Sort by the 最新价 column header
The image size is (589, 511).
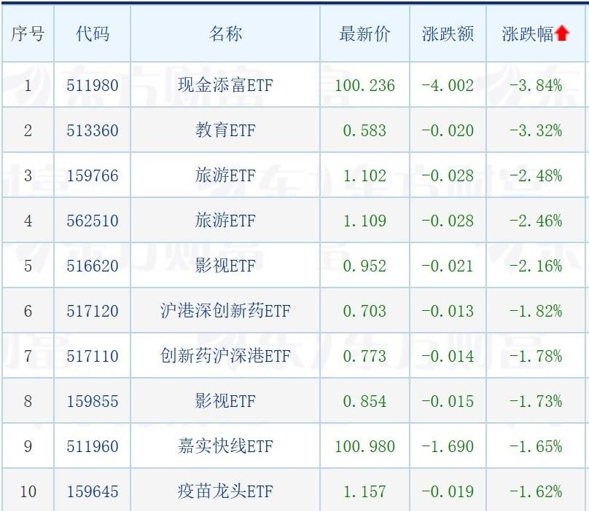click(x=364, y=33)
